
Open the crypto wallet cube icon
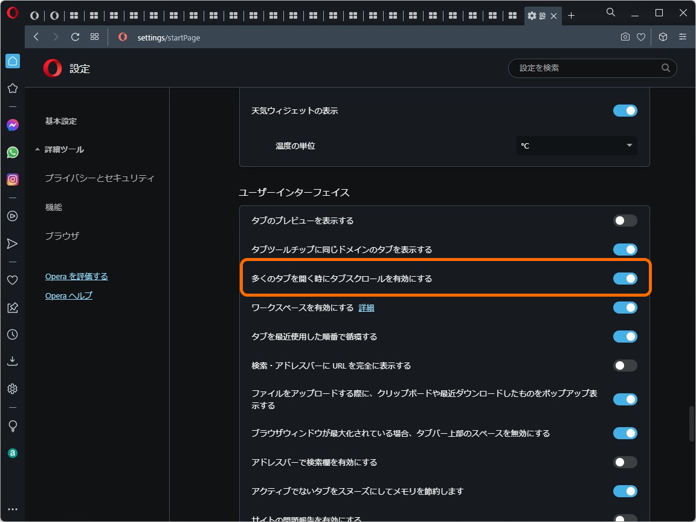[x=663, y=37]
